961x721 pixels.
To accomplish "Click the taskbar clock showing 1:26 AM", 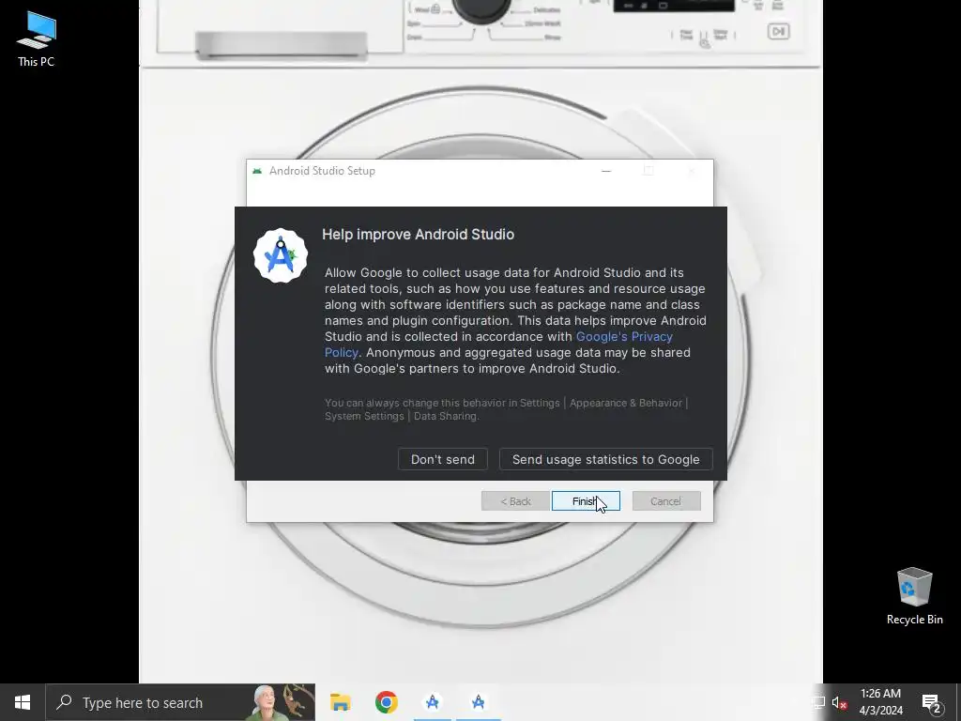I will tap(880, 702).
